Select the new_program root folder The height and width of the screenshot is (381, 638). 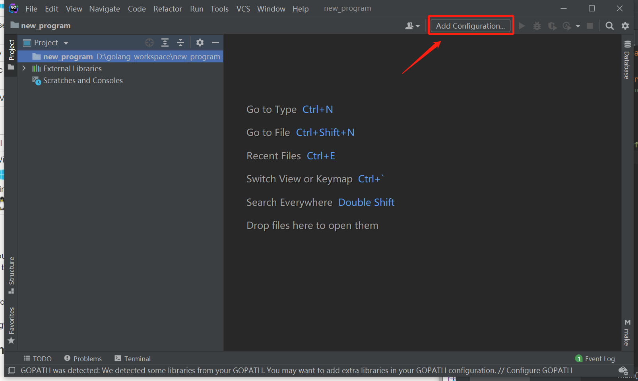[120, 56]
